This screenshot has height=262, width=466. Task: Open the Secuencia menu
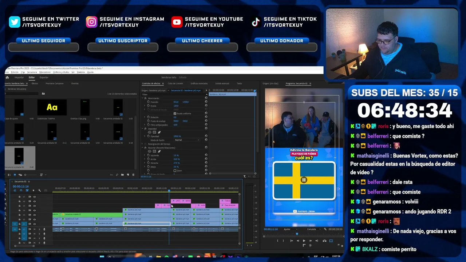coord(32,72)
